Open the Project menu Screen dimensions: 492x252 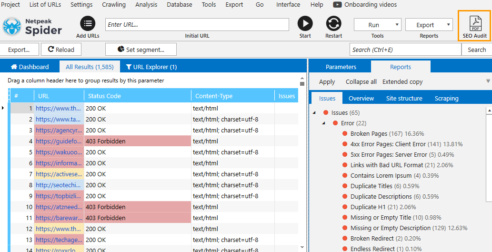(10, 5)
